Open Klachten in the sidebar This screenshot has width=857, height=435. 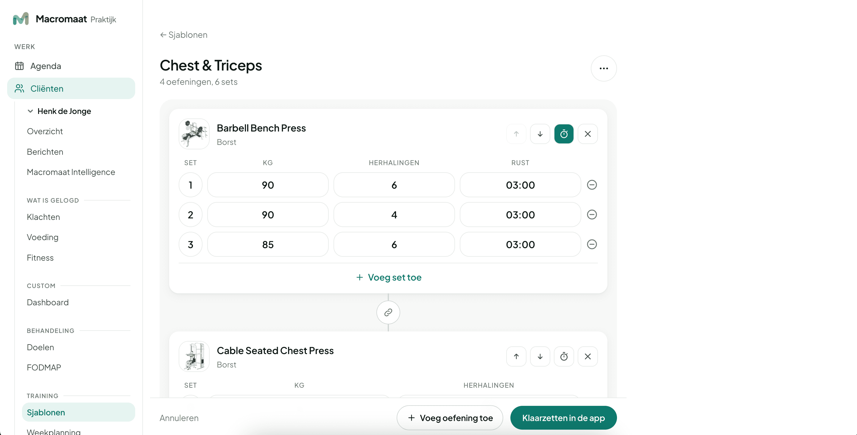click(x=43, y=217)
